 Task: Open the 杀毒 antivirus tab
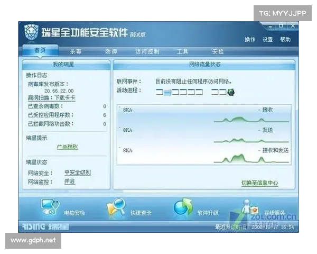point(76,51)
